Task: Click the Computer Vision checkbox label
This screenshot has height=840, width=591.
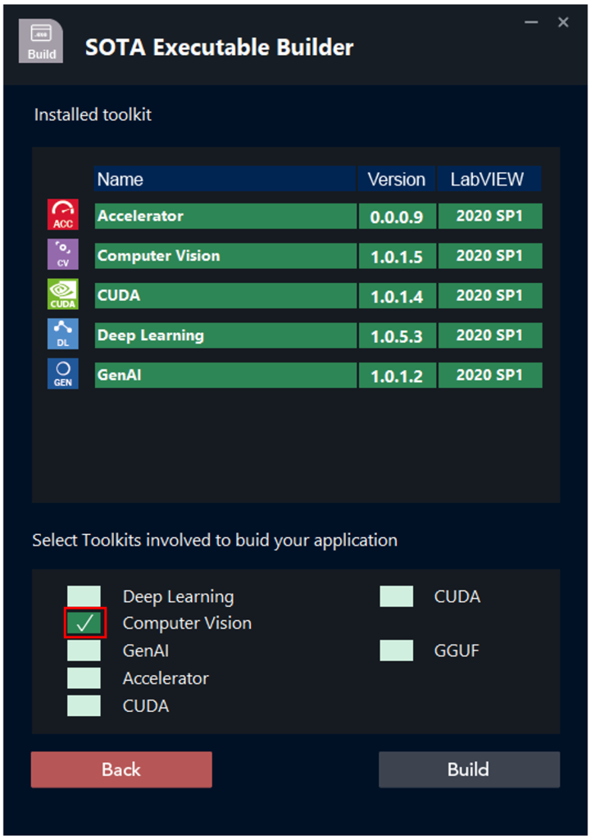Action: pos(187,623)
